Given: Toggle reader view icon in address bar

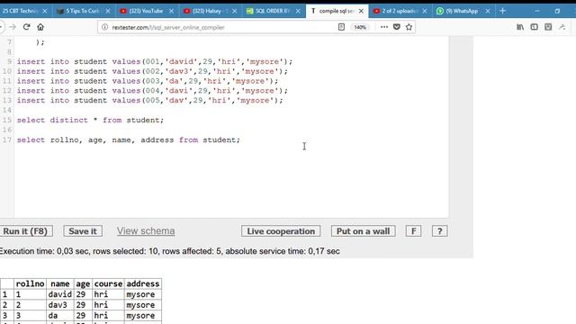Looking at the screenshot, I should [x=341, y=27].
